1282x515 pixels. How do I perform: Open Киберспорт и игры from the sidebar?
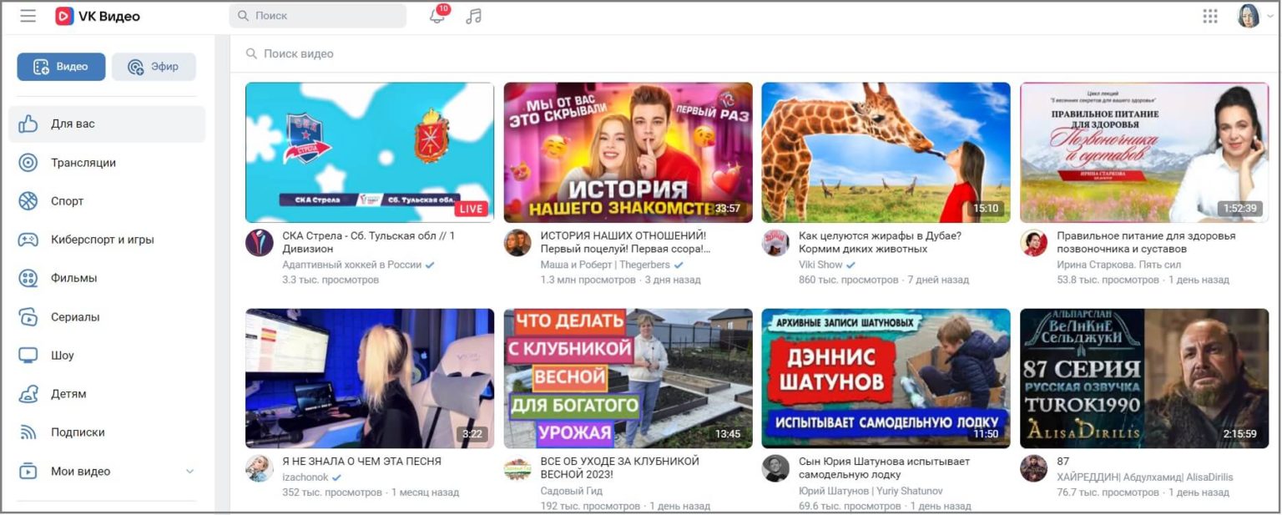(x=102, y=240)
